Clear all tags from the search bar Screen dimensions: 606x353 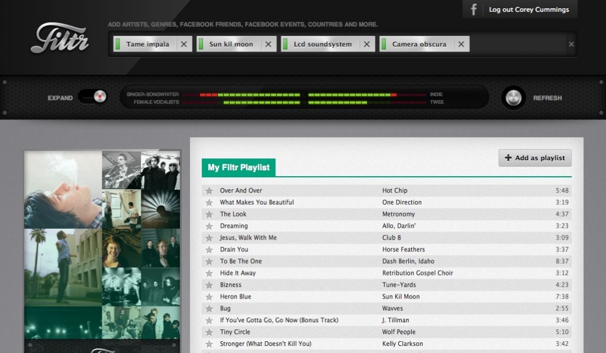click(x=571, y=44)
